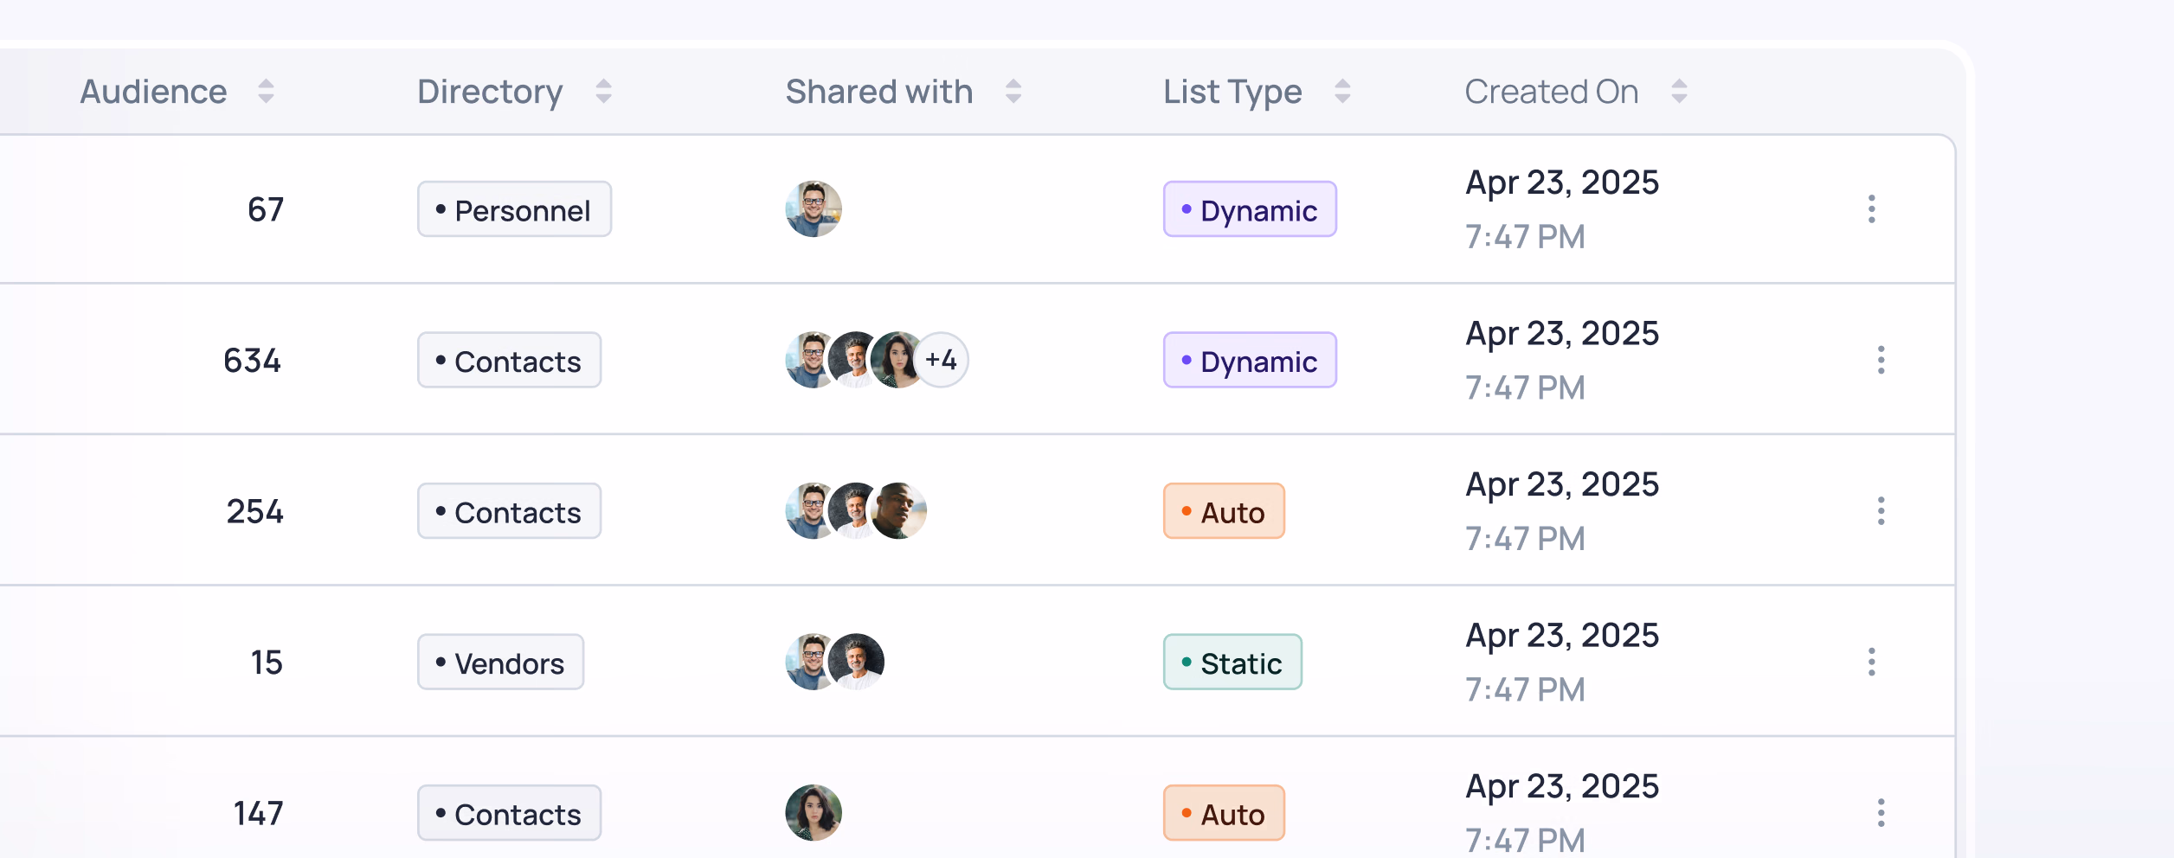Image resolution: width=2174 pixels, height=858 pixels.
Task: Open the three-dot menu for the 254 audience row
Action: click(1881, 511)
